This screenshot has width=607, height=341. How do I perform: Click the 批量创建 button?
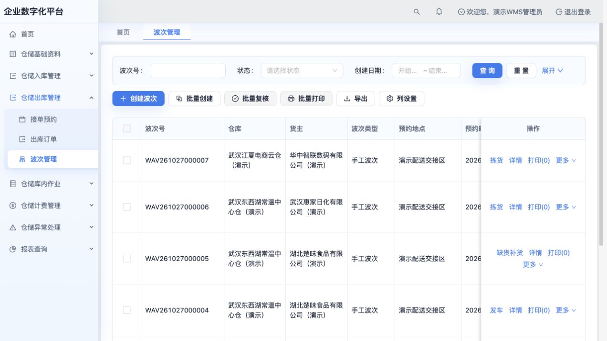[194, 99]
